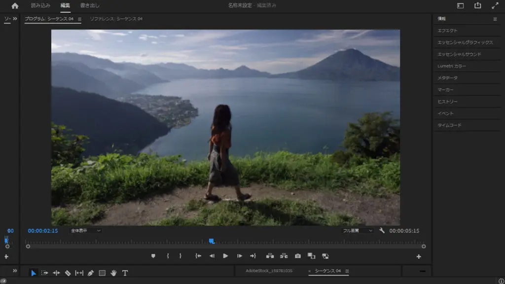Choose the Type tool
Screen dimensions: 505x284
click(x=125, y=273)
